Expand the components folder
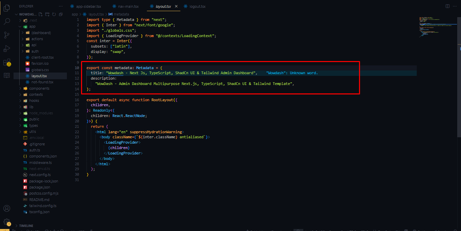The width and height of the screenshot is (461, 231). click(20, 88)
